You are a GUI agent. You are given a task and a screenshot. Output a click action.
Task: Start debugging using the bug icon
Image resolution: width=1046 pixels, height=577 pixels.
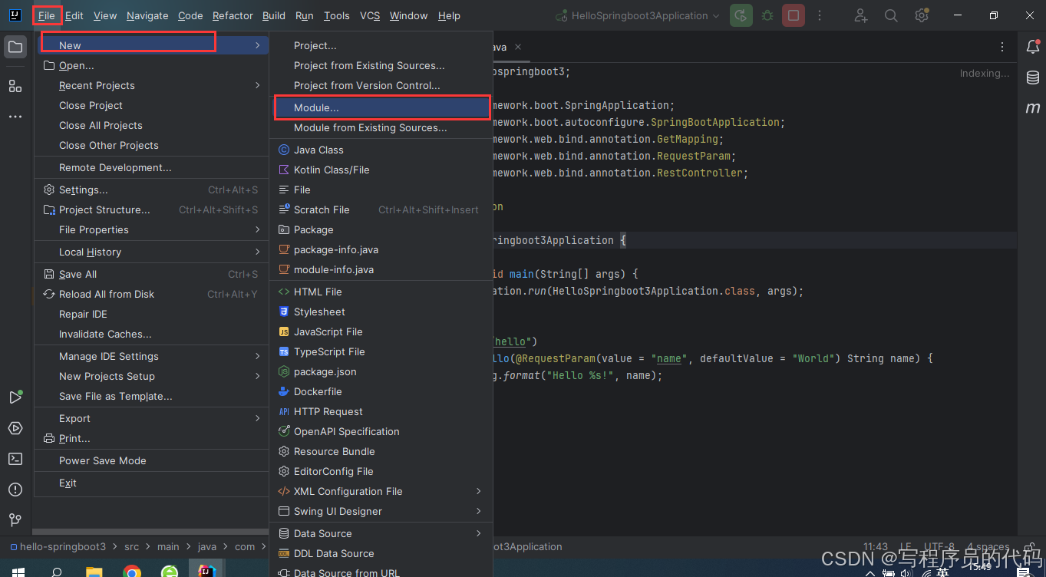(767, 15)
